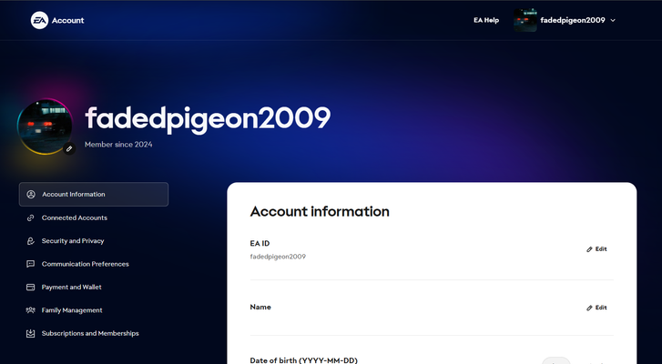This screenshot has height=364, width=662.
Task: Open Family Management section
Action: (x=72, y=310)
